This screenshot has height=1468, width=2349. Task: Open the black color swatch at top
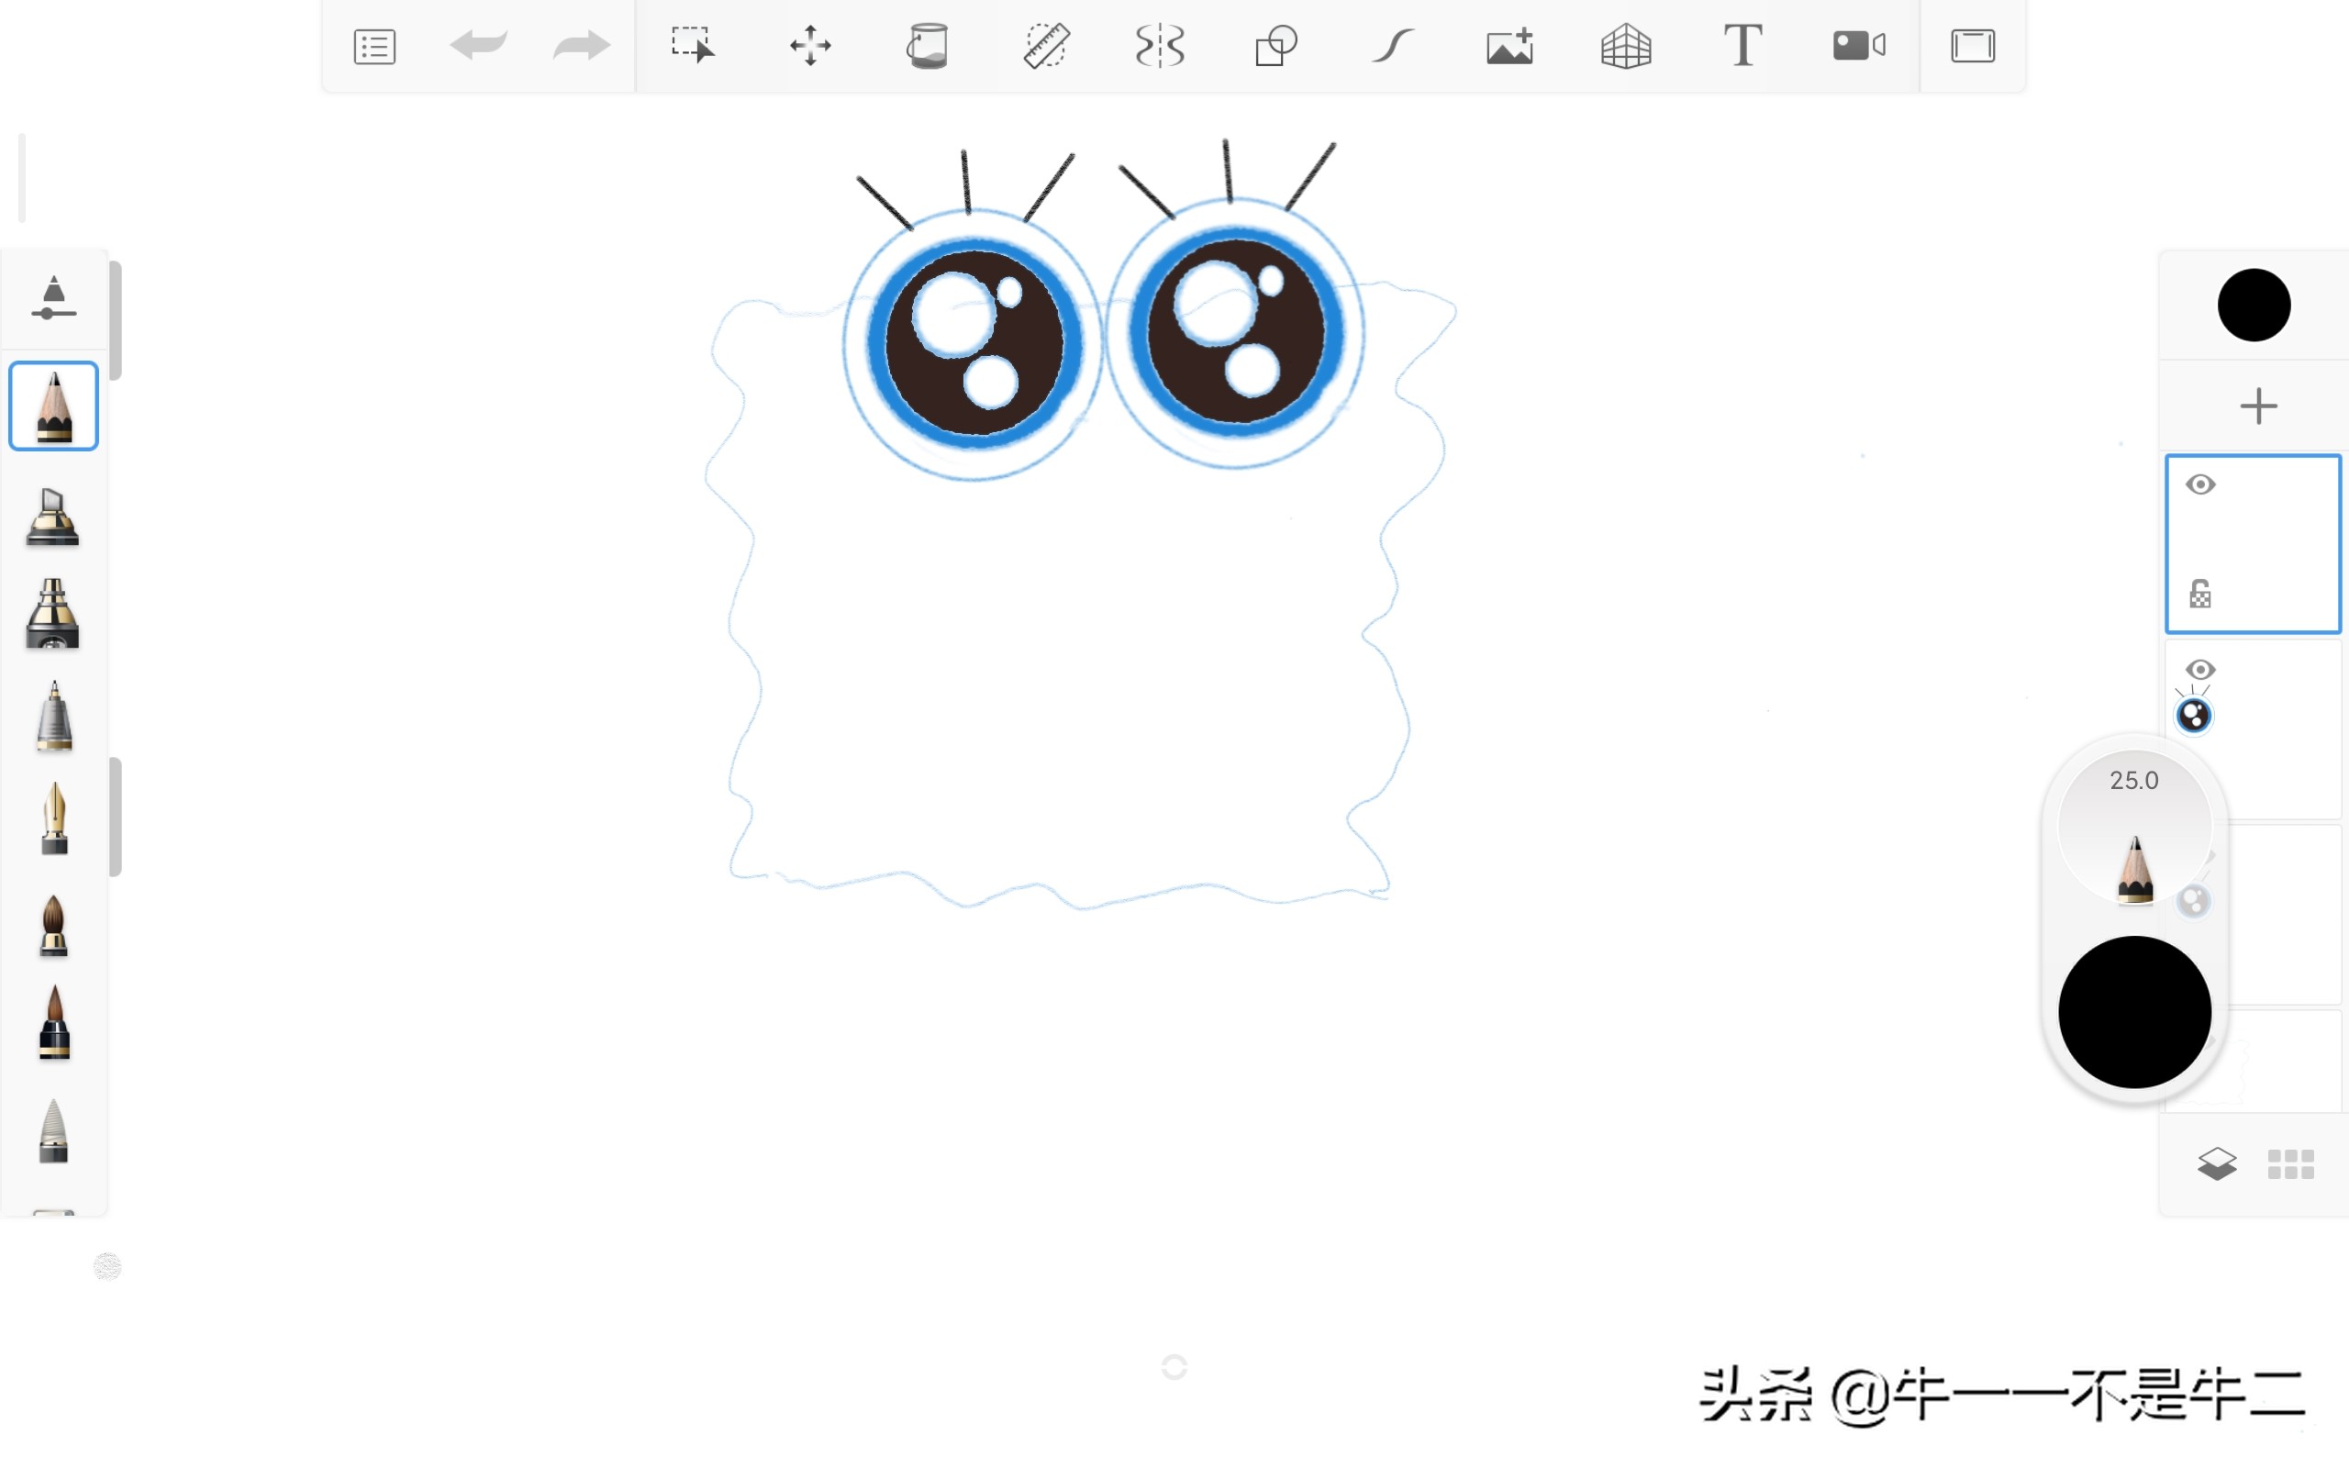pos(2254,305)
